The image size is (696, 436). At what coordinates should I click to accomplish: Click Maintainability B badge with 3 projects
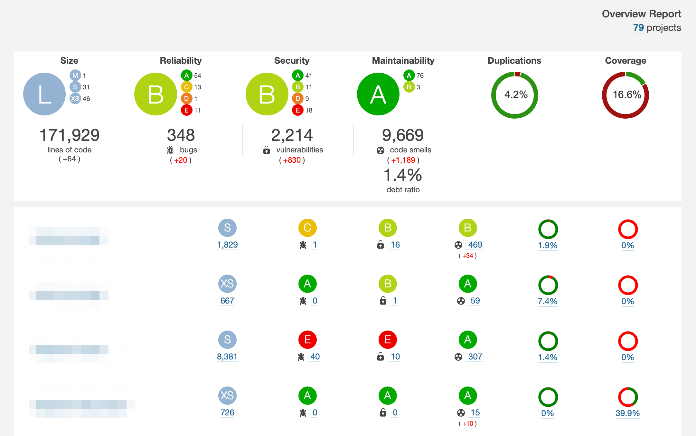pos(409,87)
